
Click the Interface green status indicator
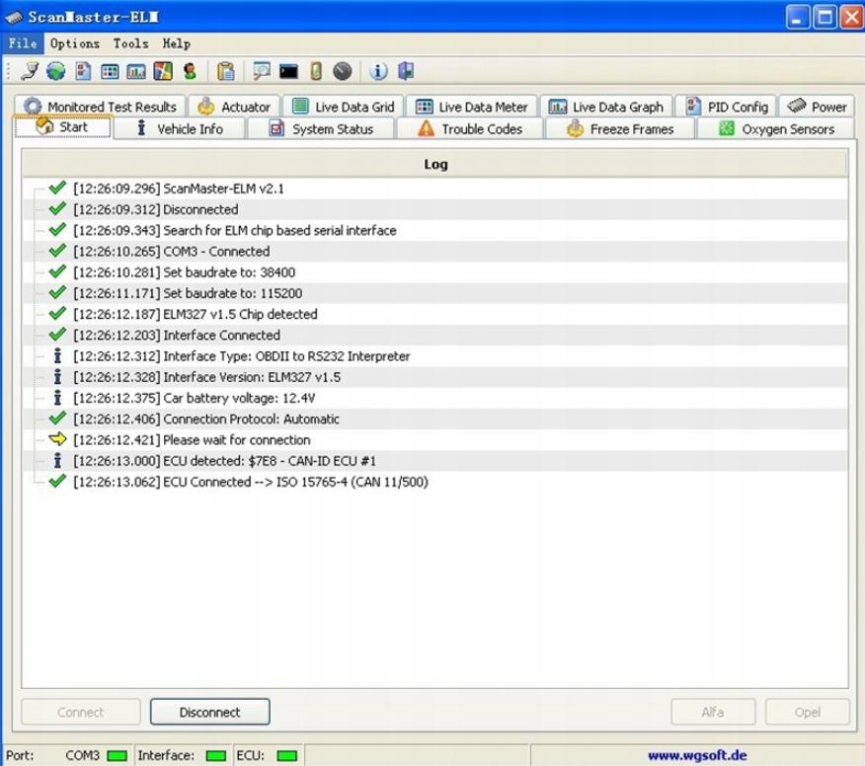click(x=215, y=755)
